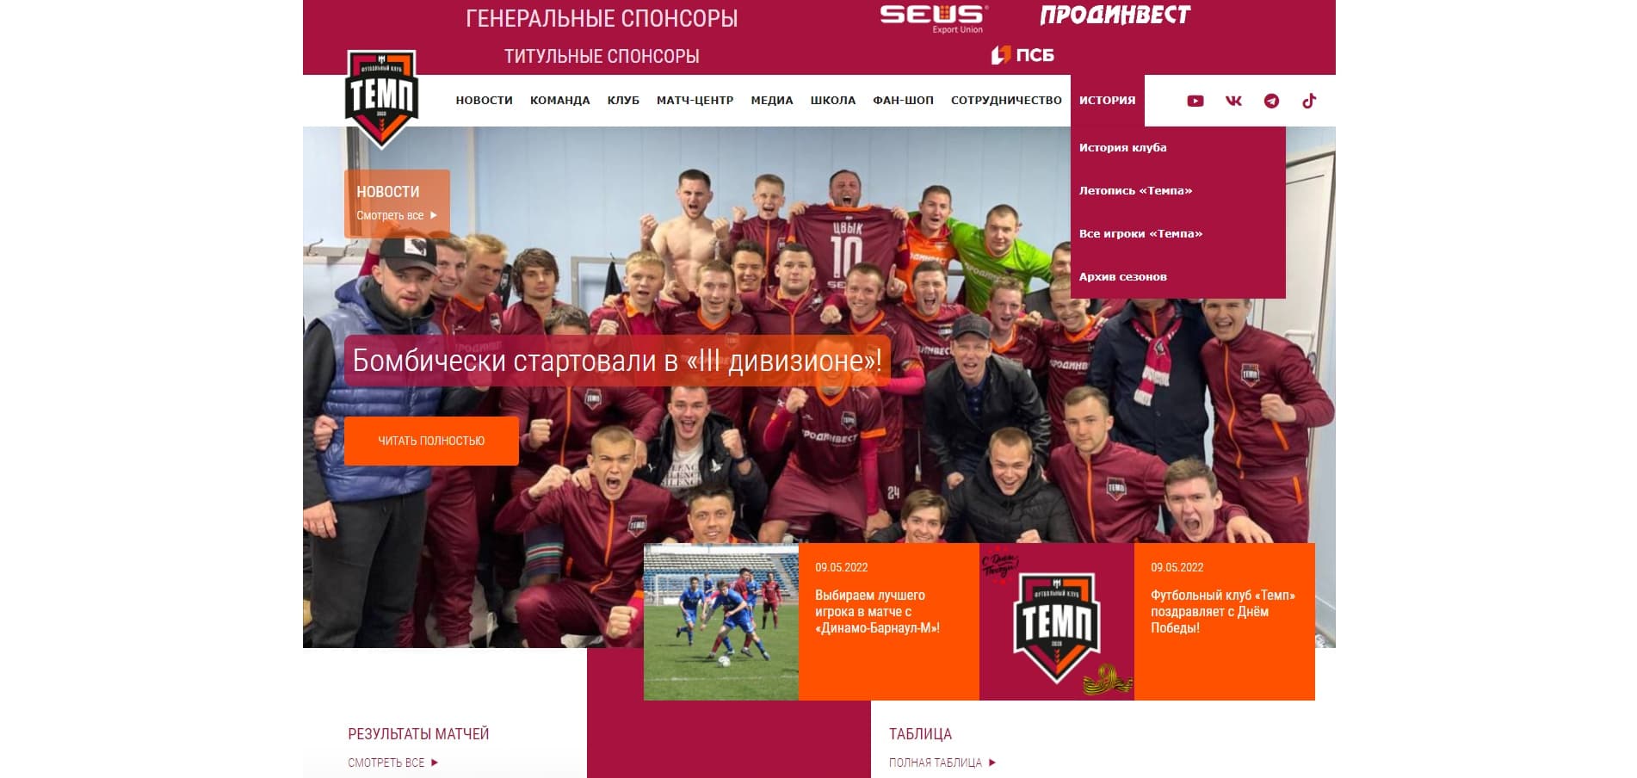Click the Продинвест sponsor logo
Screen dimensions: 1637x778
click(x=1115, y=15)
